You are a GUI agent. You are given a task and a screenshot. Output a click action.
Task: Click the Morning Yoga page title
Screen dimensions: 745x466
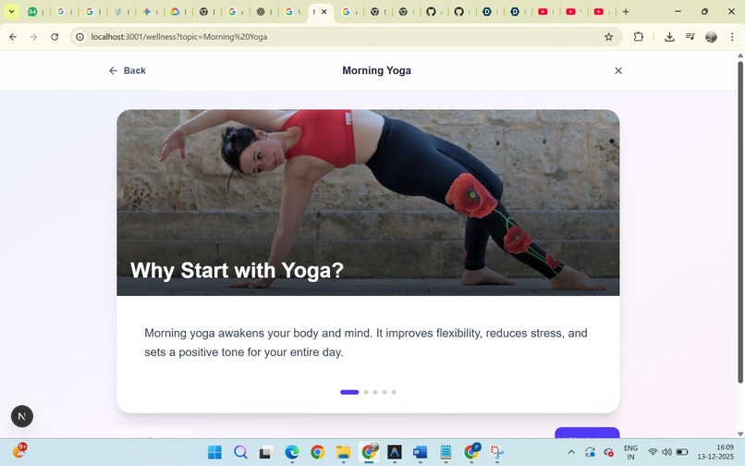click(x=376, y=70)
